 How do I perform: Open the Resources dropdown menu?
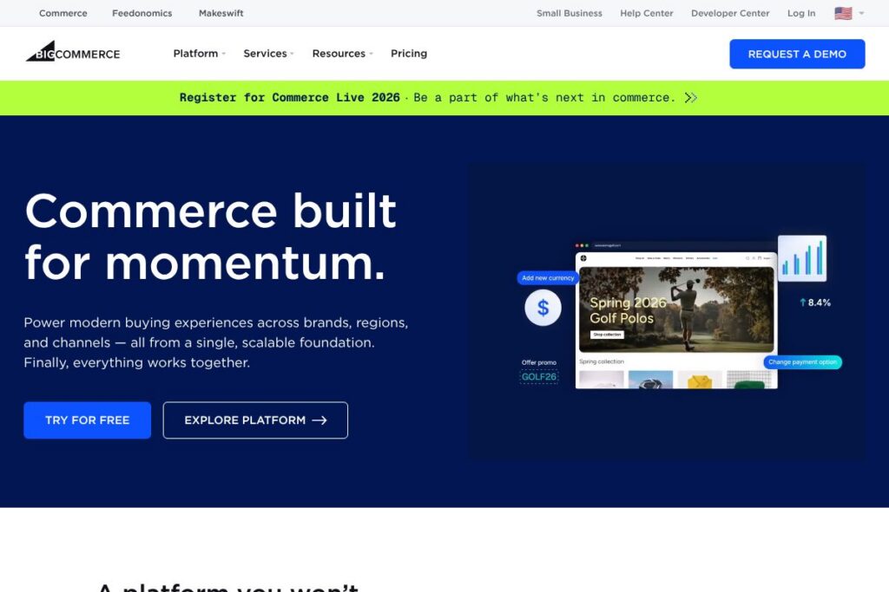coord(342,54)
